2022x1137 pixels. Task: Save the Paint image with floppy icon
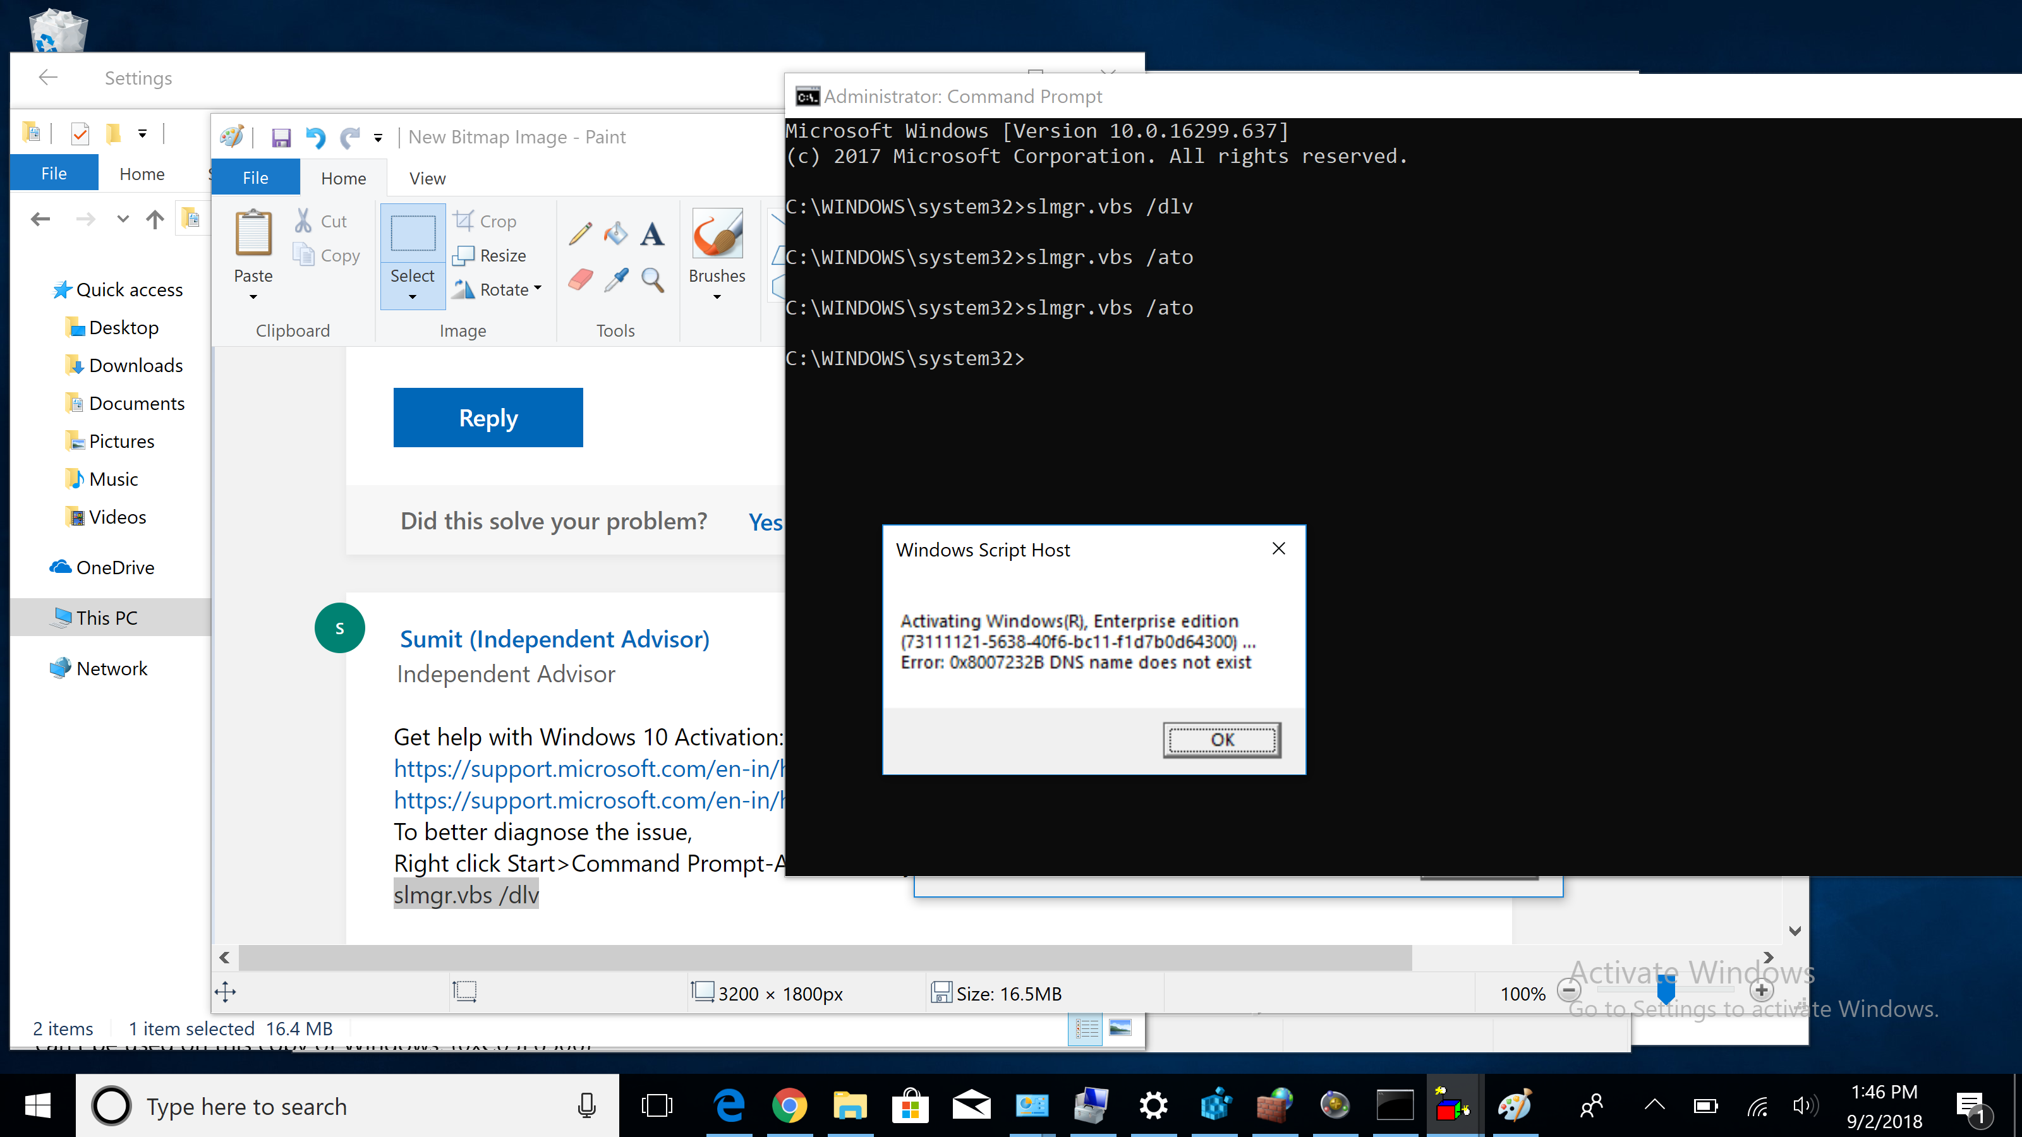[x=281, y=137]
